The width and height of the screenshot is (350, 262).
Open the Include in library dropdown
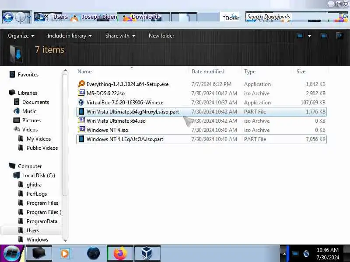point(70,36)
